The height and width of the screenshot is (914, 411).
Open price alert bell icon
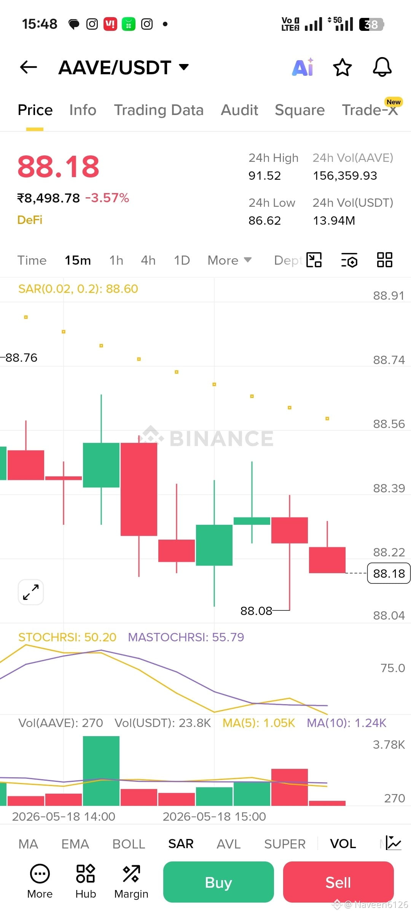point(382,67)
